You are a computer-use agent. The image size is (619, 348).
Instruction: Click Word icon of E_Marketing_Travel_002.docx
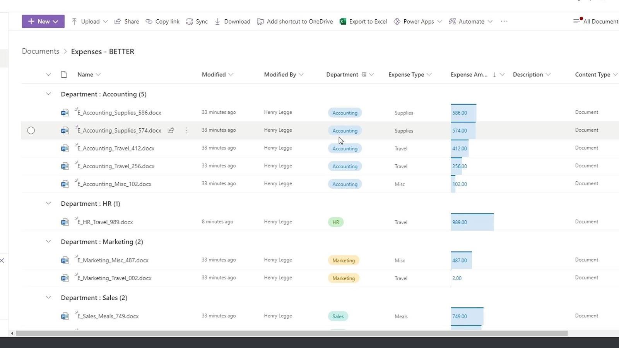(x=65, y=278)
